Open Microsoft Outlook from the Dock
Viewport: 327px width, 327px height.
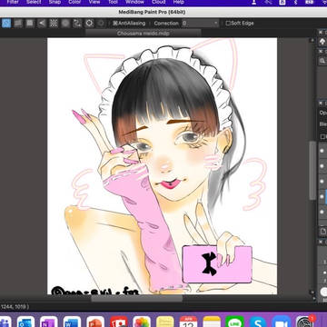click(x=25, y=322)
